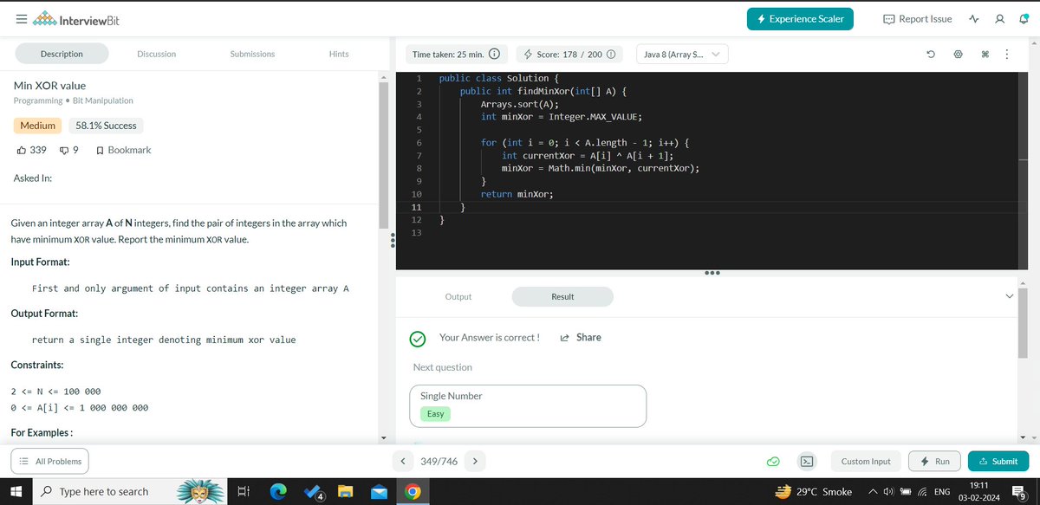This screenshot has height=505, width=1040.
Task: Go to previous problem arrow
Action: [x=403, y=462]
